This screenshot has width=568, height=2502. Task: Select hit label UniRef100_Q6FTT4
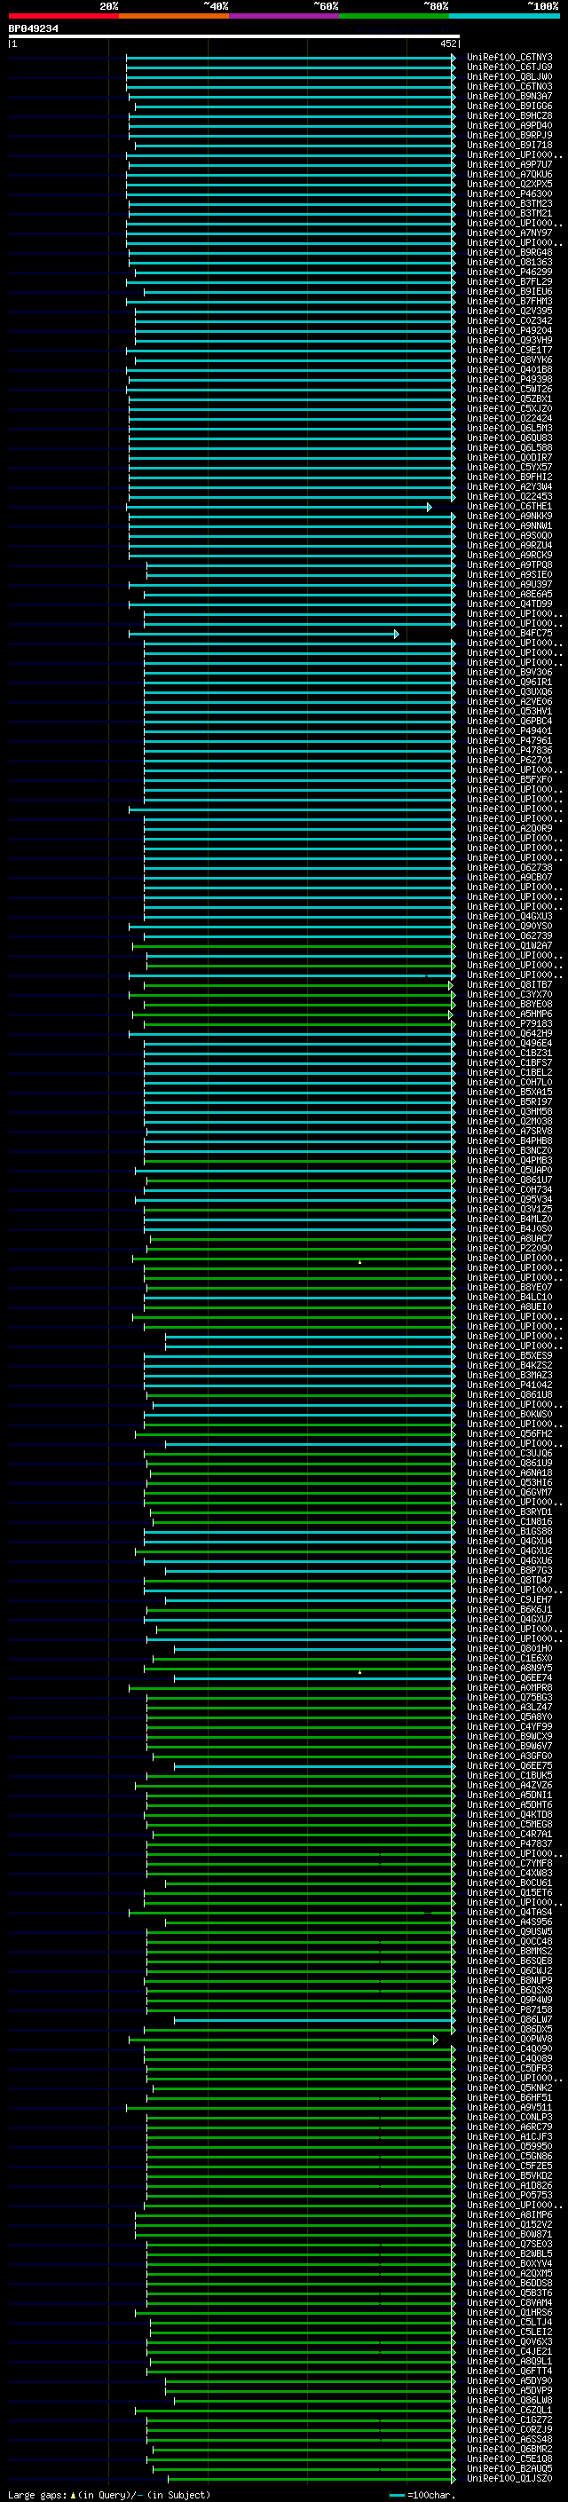tap(509, 2371)
